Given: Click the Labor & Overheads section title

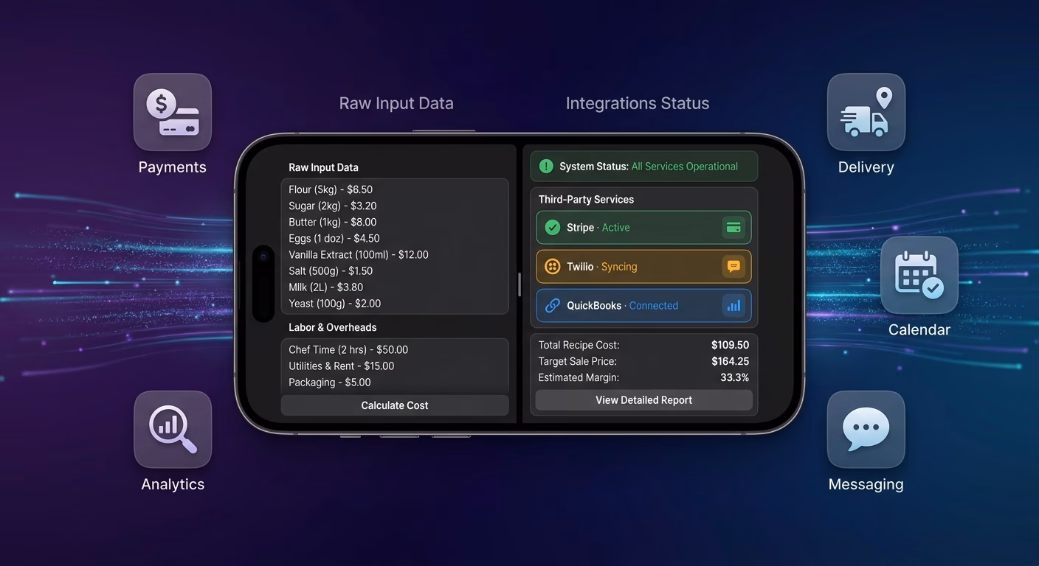Looking at the screenshot, I should click(x=333, y=327).
